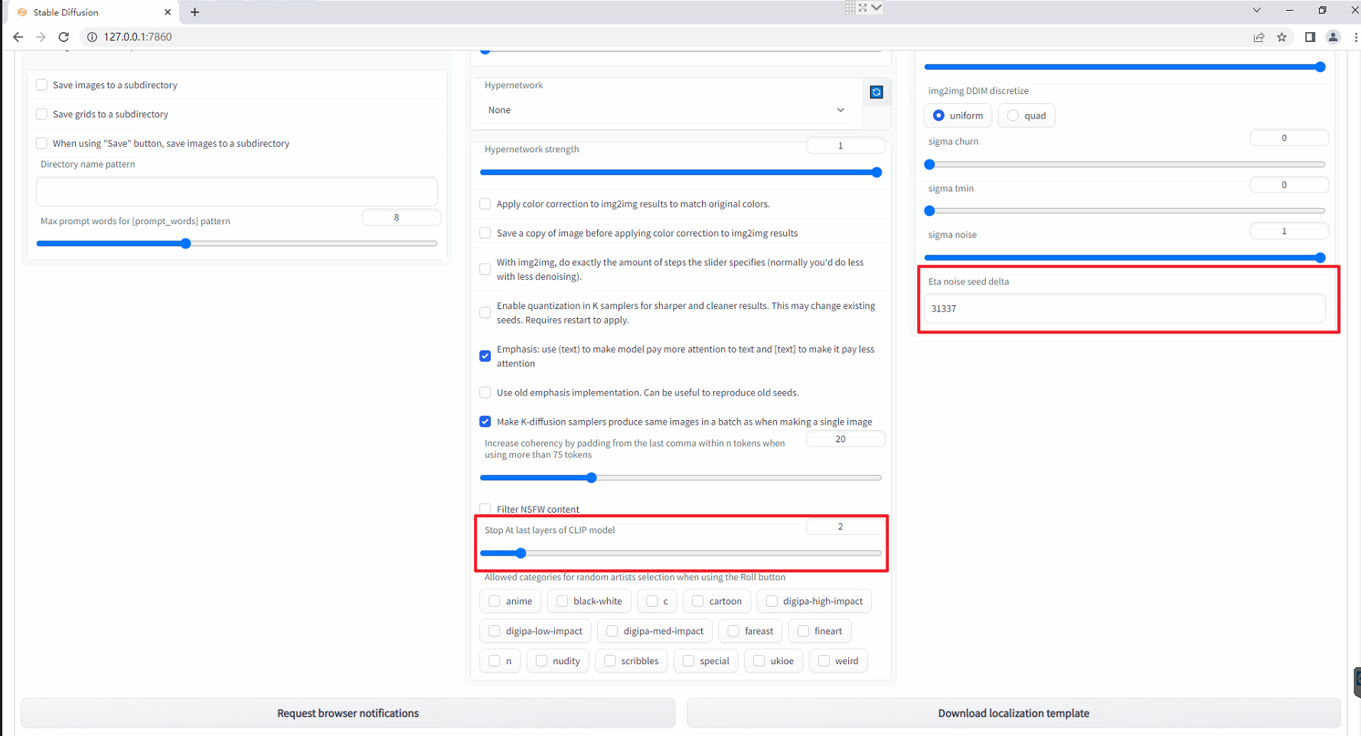Enable quantization in K samplers
Viewport: 1361px width, 736px height.
(x=485, y=313)
